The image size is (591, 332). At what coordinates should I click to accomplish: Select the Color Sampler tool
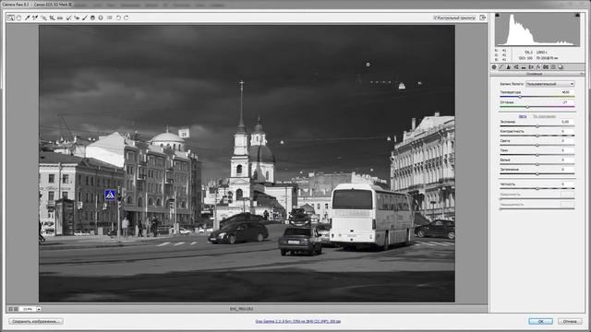click(35, 18)
